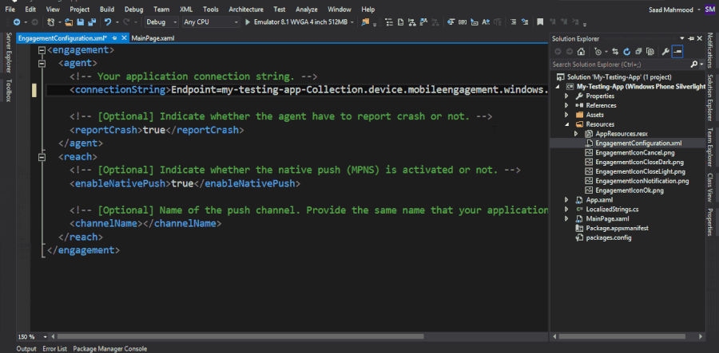Start debugging with the green play arrow

248,22
